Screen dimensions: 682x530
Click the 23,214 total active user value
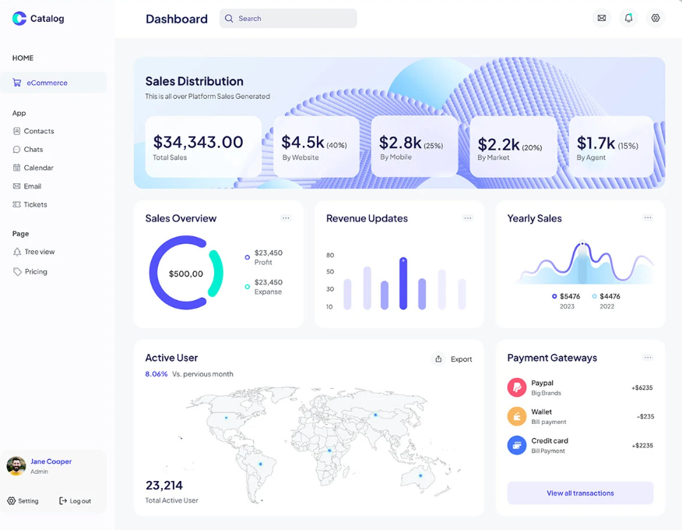(x=164, y=485)
